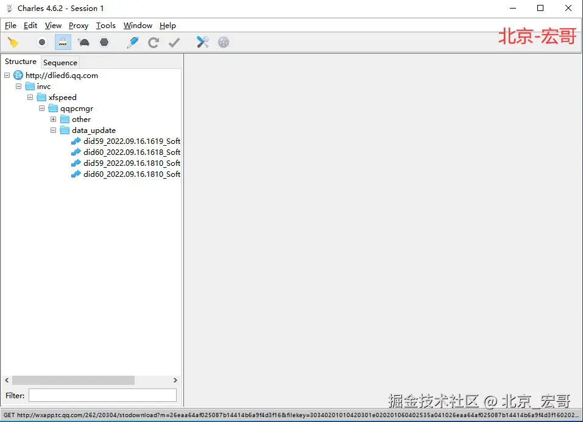This screenshot has height=422, width=583.
Task: Open Tools wrench icon
Action: pos(203,42)
